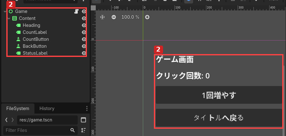Image resolution: width=286 pixels, height=136 pixels.
Task: Collapse the Game node tree
Action: pyautogui.click(x=5, y=11)
